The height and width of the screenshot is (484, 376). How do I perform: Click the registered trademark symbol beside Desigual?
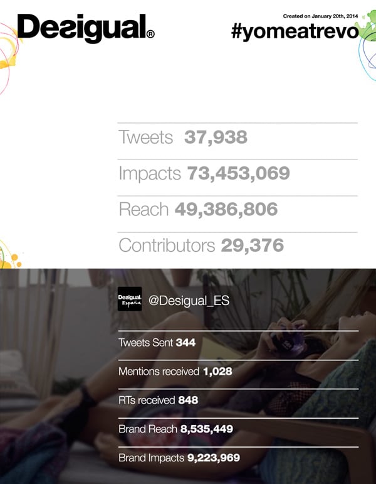click(x=150, y=34)
